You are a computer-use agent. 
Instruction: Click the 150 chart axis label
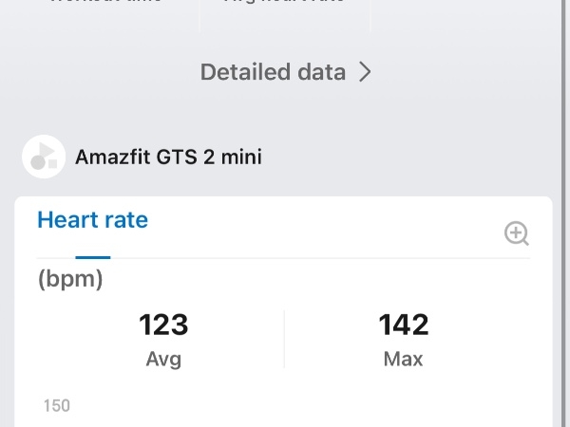[57, 406]
